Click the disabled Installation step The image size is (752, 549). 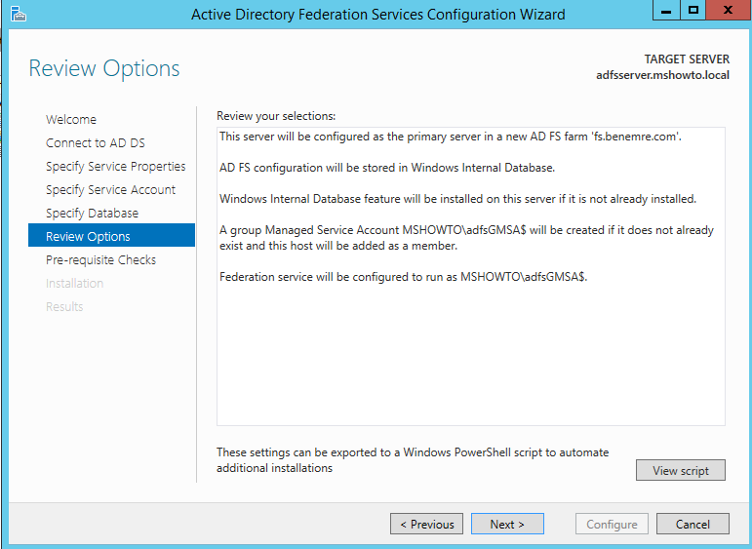74,284
